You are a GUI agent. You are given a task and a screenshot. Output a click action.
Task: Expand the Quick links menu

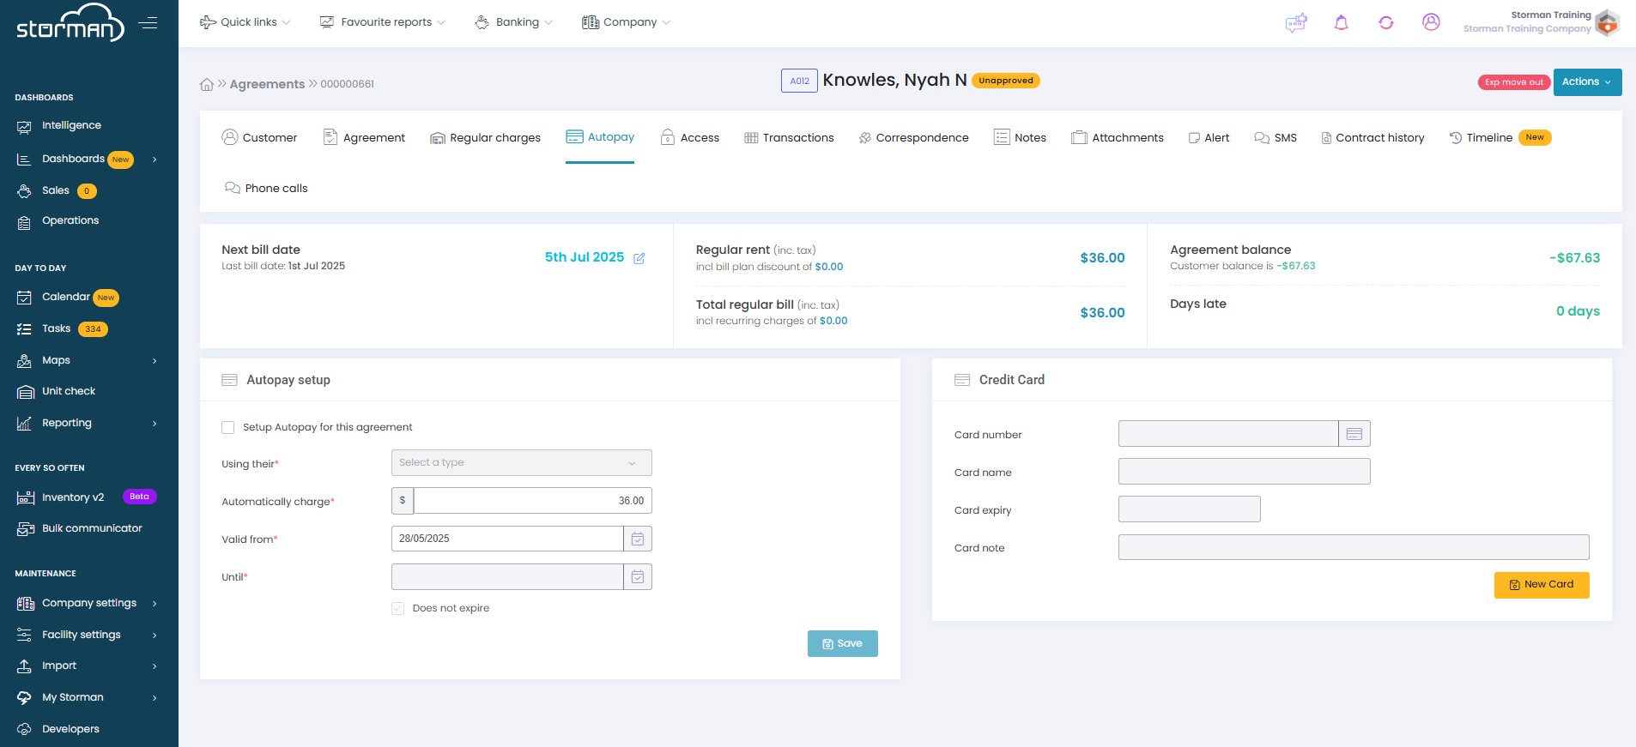(x=245, y=22)
